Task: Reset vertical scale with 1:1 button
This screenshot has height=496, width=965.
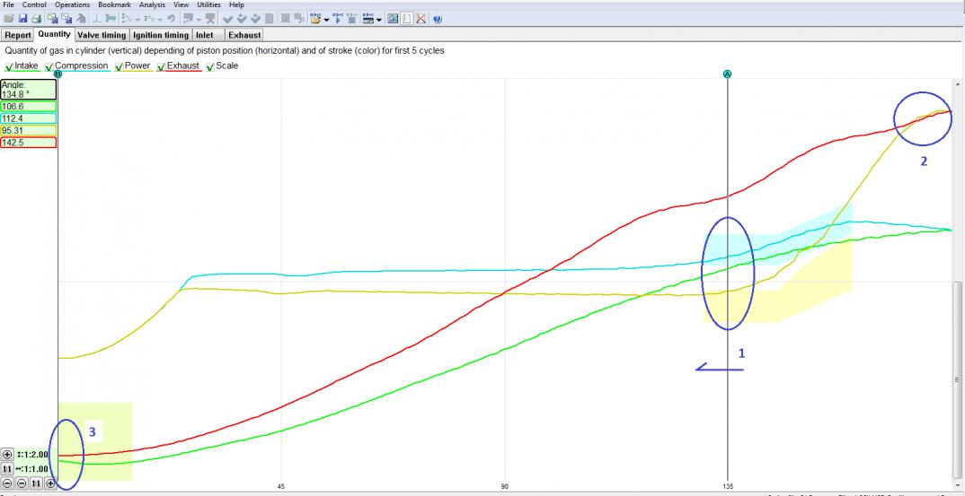Action: [8, 469]
